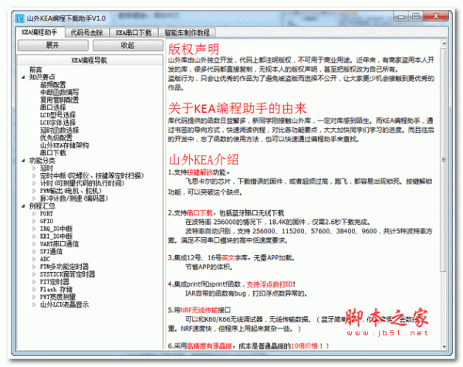Expand the GPIO node arrow
This screenshot has height=367, width=463.
point(34,221)
